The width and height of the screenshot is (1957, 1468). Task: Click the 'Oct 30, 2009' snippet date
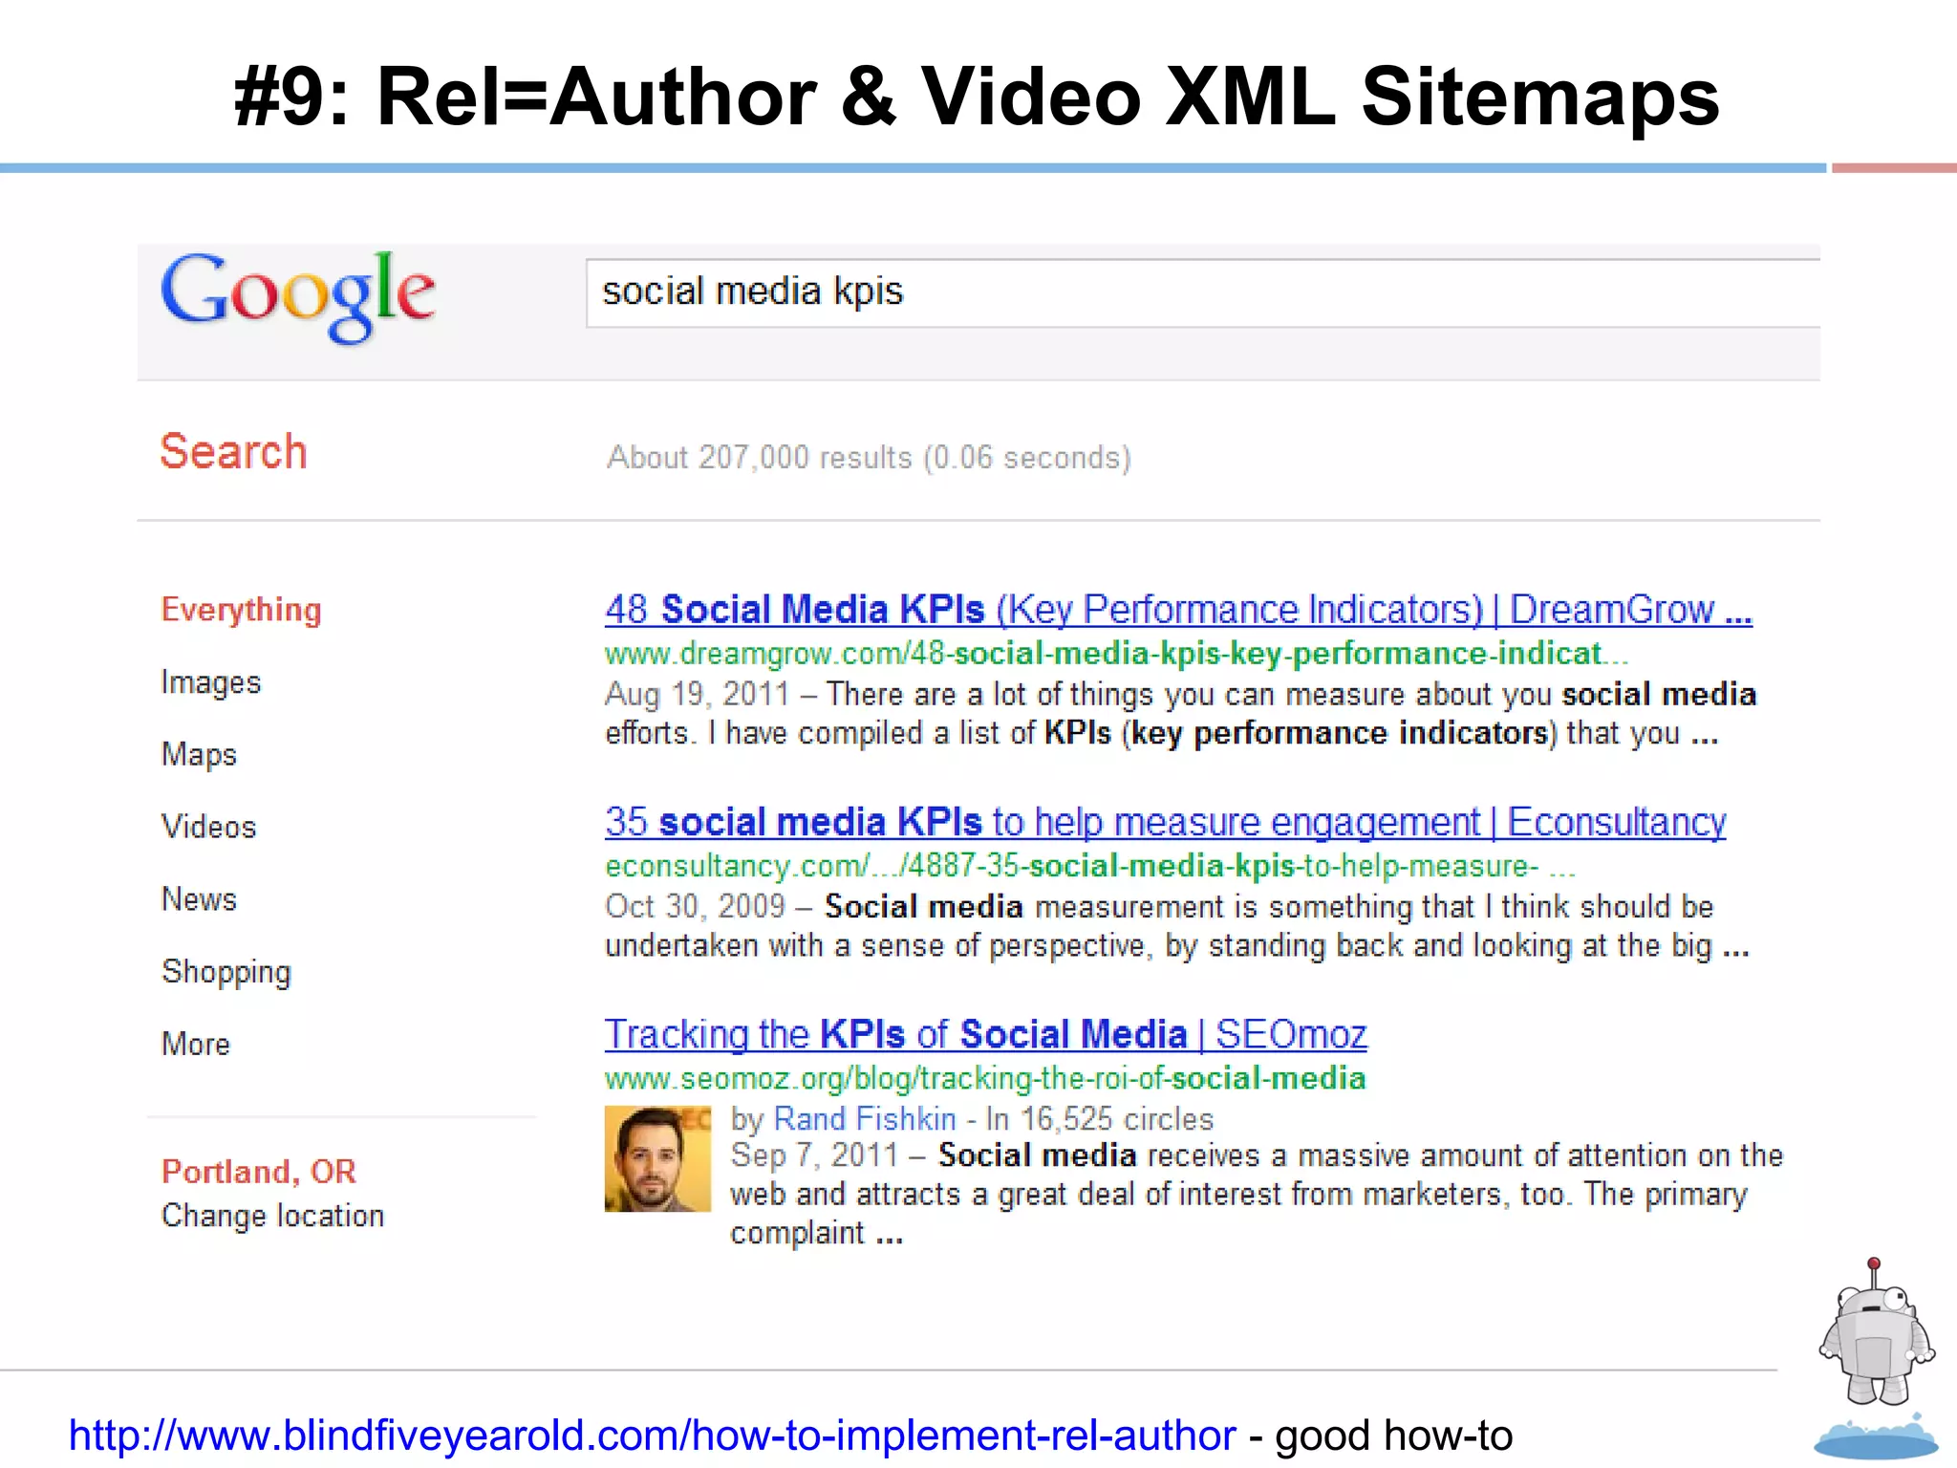[x=695, y=906]
